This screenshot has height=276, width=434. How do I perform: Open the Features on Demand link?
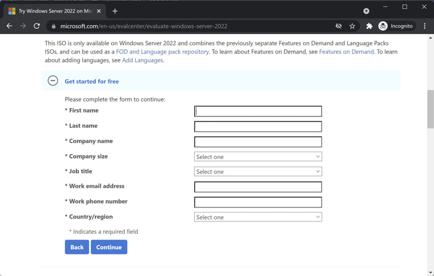tap(346, 52)
